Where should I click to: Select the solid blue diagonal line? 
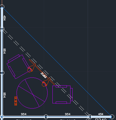(x=57, y=62)
